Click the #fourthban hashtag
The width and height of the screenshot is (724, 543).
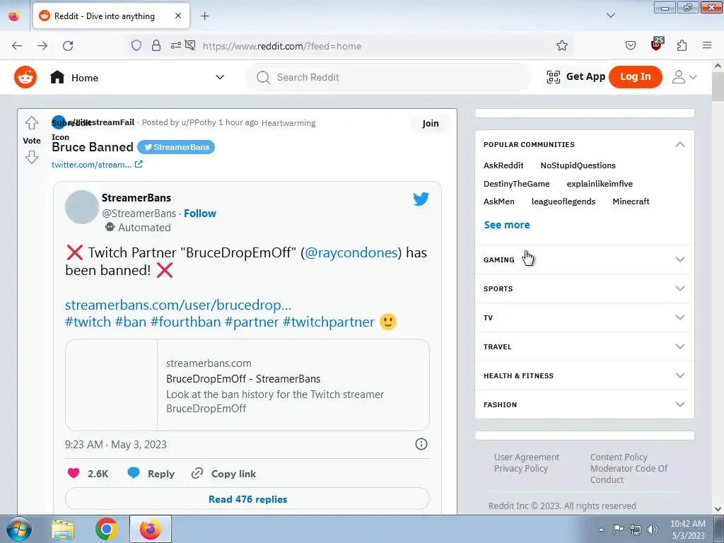(186, 322)
